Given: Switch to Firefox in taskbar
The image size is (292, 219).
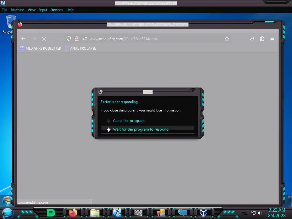Looking at the screenshot, I should (x=73, y=212).
